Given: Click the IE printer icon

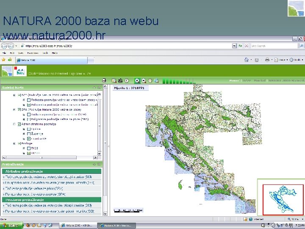Looking at the screenshot, I should [x=267, y=60].
